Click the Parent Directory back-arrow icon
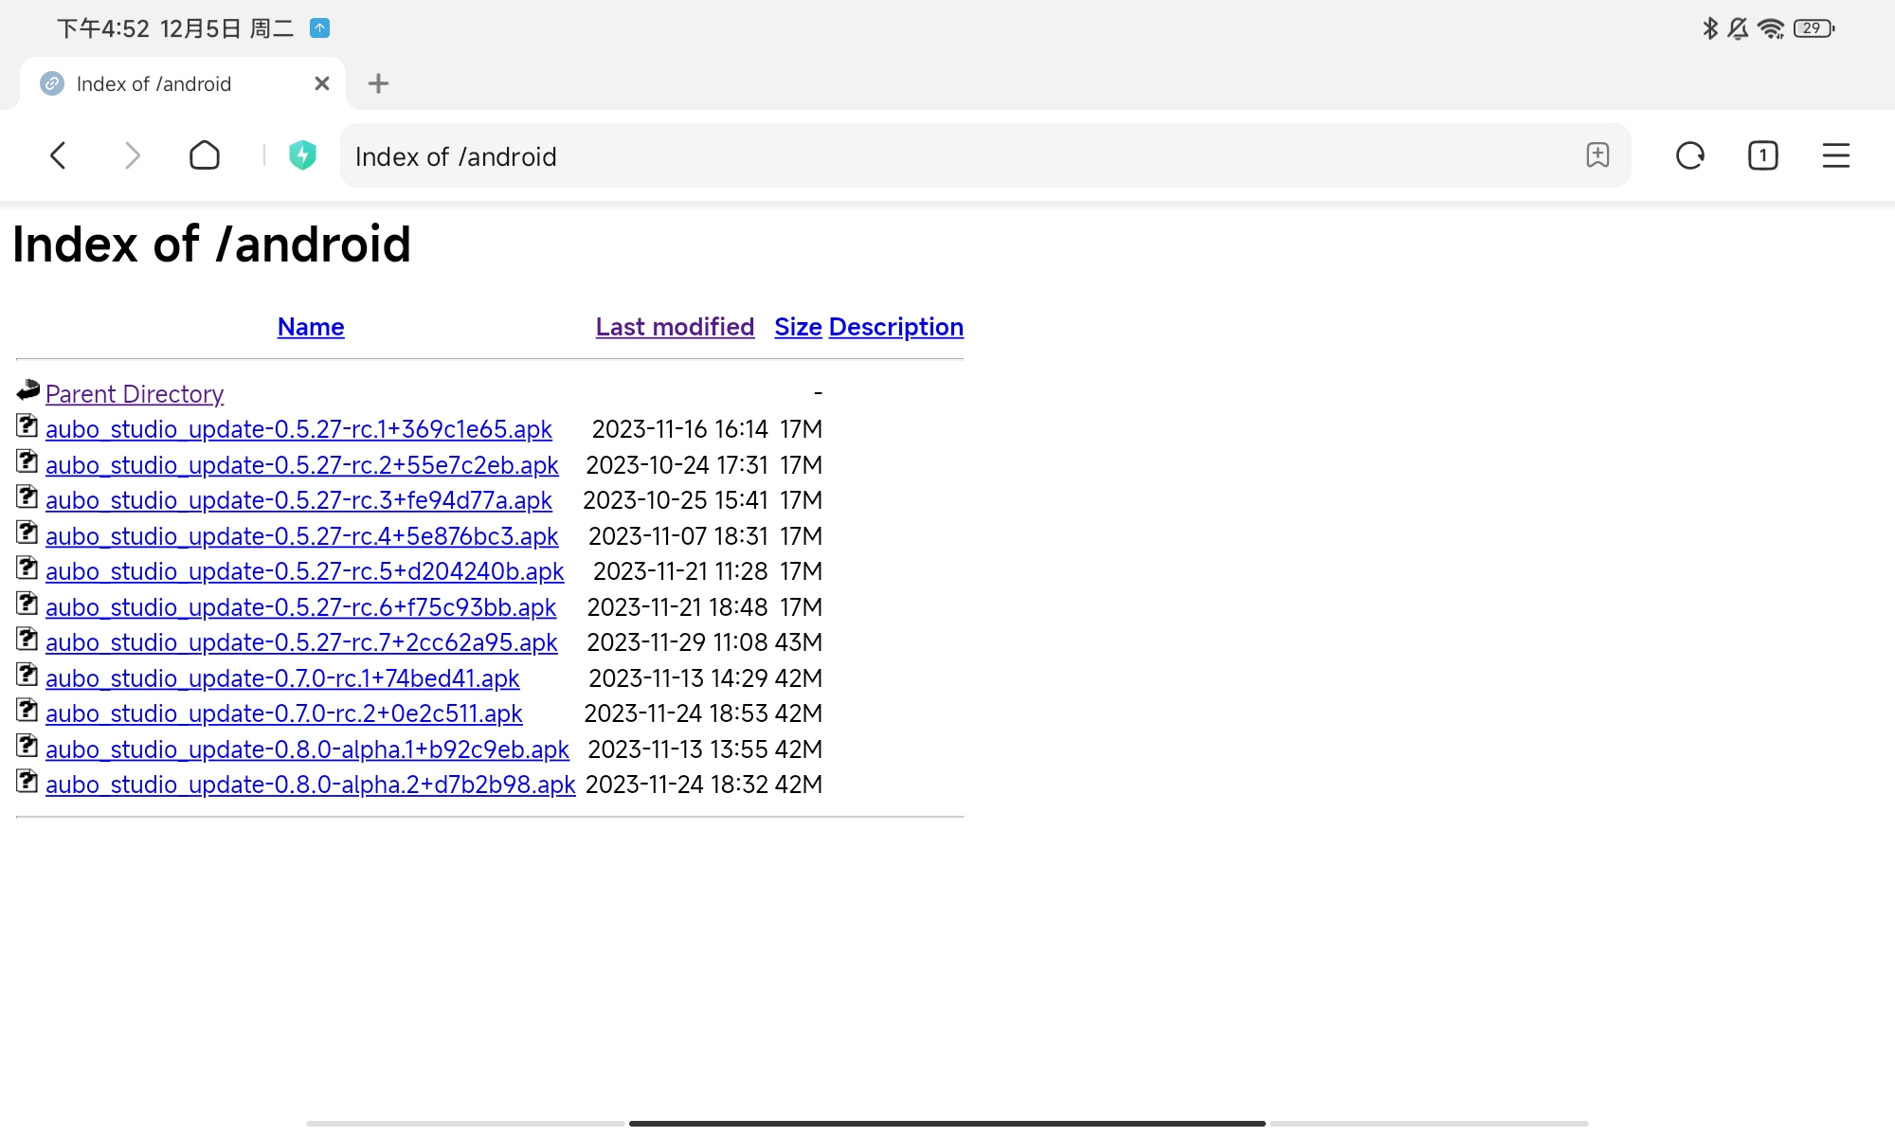1895x1137 pixels. tap(27, 390)
